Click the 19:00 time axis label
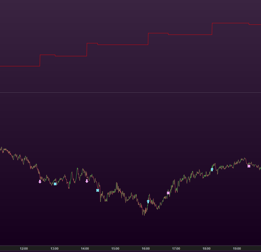Image resolution: width=261 pixels, height=252 pixels. point(237,248)
